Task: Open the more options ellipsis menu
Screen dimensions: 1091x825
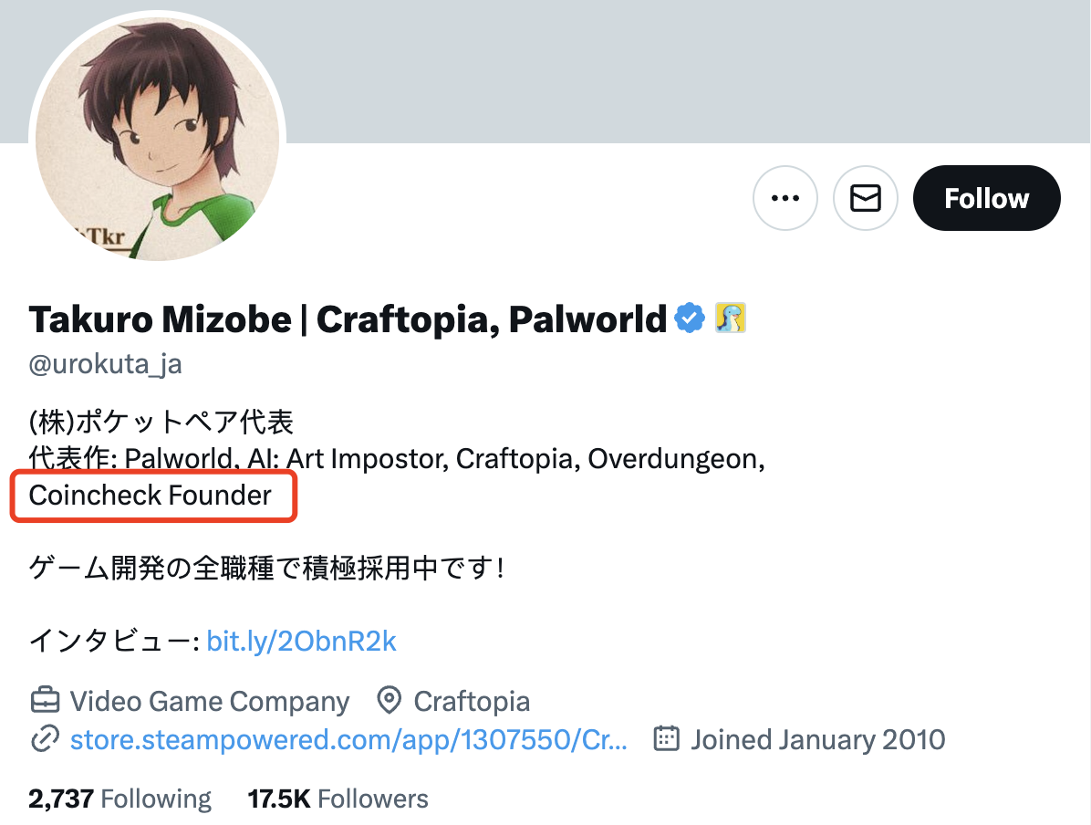Action: [785, 198]
